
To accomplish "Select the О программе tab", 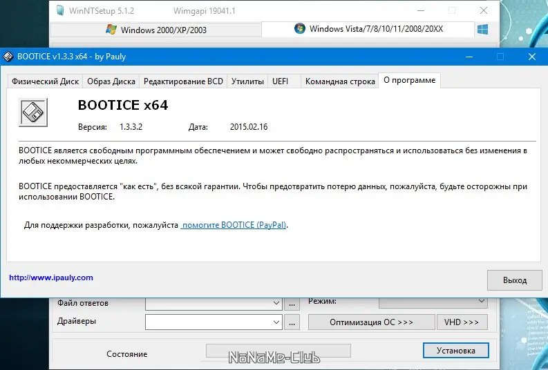I will (410, 80).
